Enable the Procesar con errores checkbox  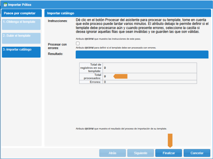tap(78, 44)
